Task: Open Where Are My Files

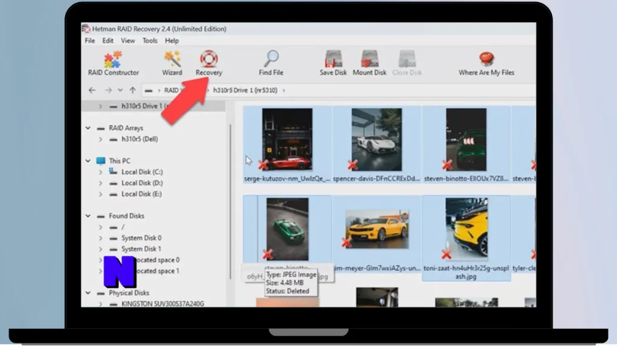Action: click(x=486, y=63)
